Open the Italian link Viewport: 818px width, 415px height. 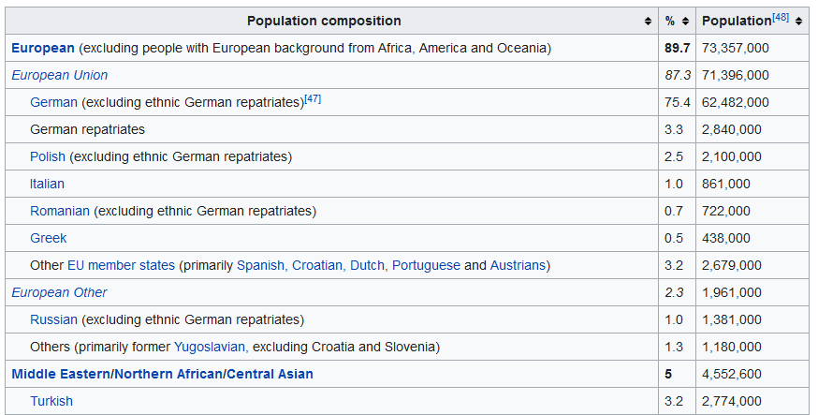47,184
